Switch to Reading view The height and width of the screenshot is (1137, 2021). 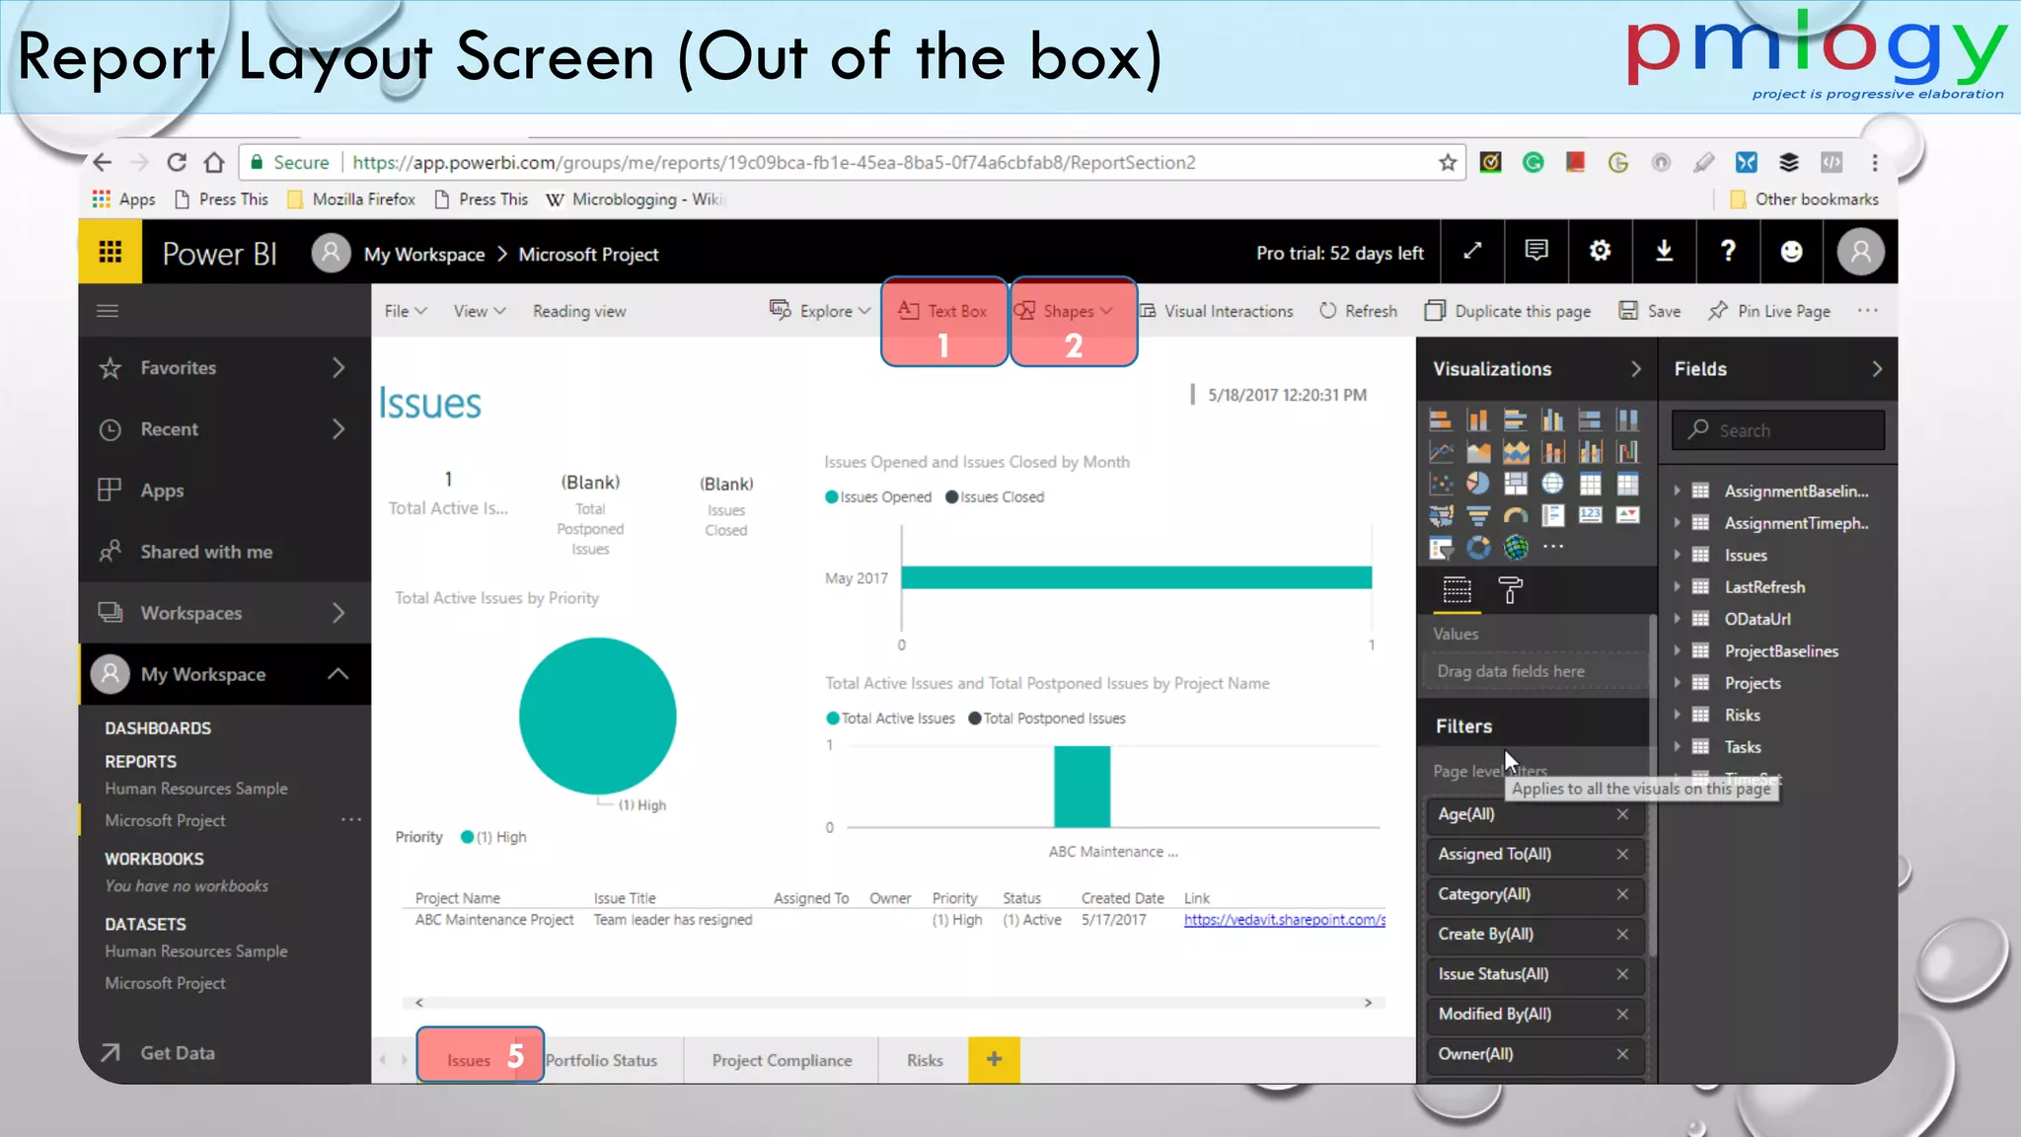coord(579,311)
